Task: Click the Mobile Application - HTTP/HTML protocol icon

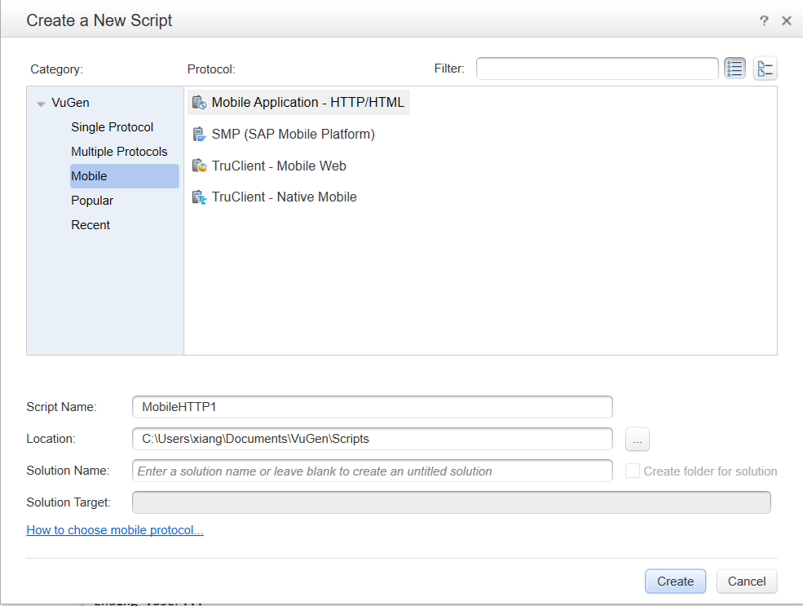Action: pyautogui.click(x=199, y=103)
